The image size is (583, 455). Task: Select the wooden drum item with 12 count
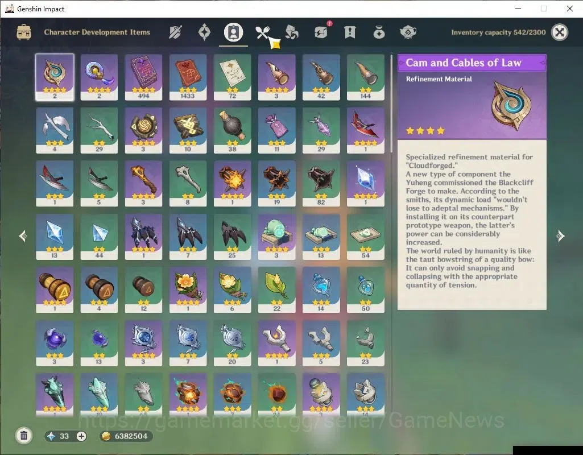click(143, 290)
